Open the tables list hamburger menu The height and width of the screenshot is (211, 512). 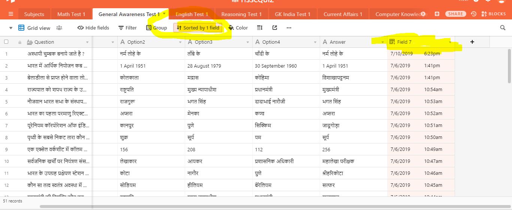[10, 14]
